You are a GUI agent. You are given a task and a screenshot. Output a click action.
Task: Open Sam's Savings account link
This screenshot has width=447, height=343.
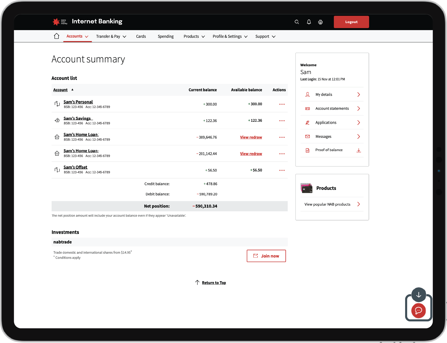tap(77, 118)
